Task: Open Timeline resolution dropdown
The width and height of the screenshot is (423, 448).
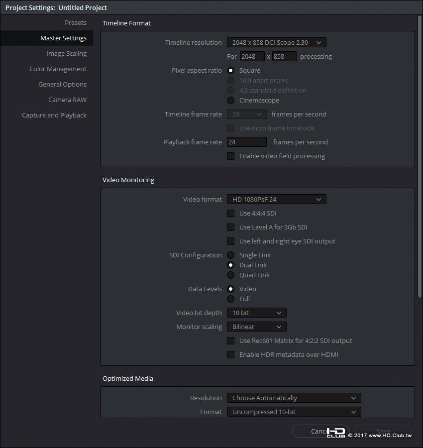Action: pyautogui.click(x=277, y=43)
